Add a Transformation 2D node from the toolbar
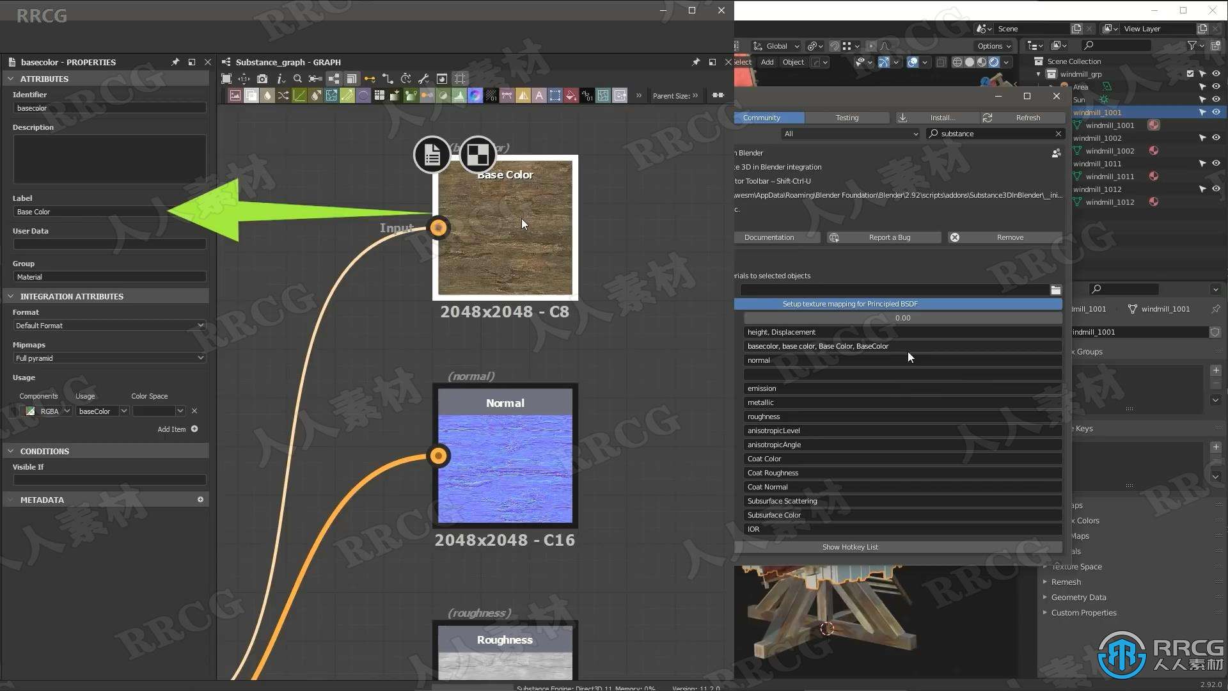Image resolution: width=1228 pixels, height=691 pixels. point(555,95)
